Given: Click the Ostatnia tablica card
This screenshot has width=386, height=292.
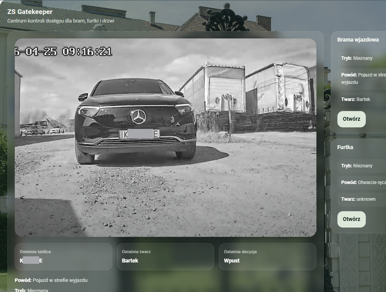Looking at the screenshot, I should coord(63,257).
